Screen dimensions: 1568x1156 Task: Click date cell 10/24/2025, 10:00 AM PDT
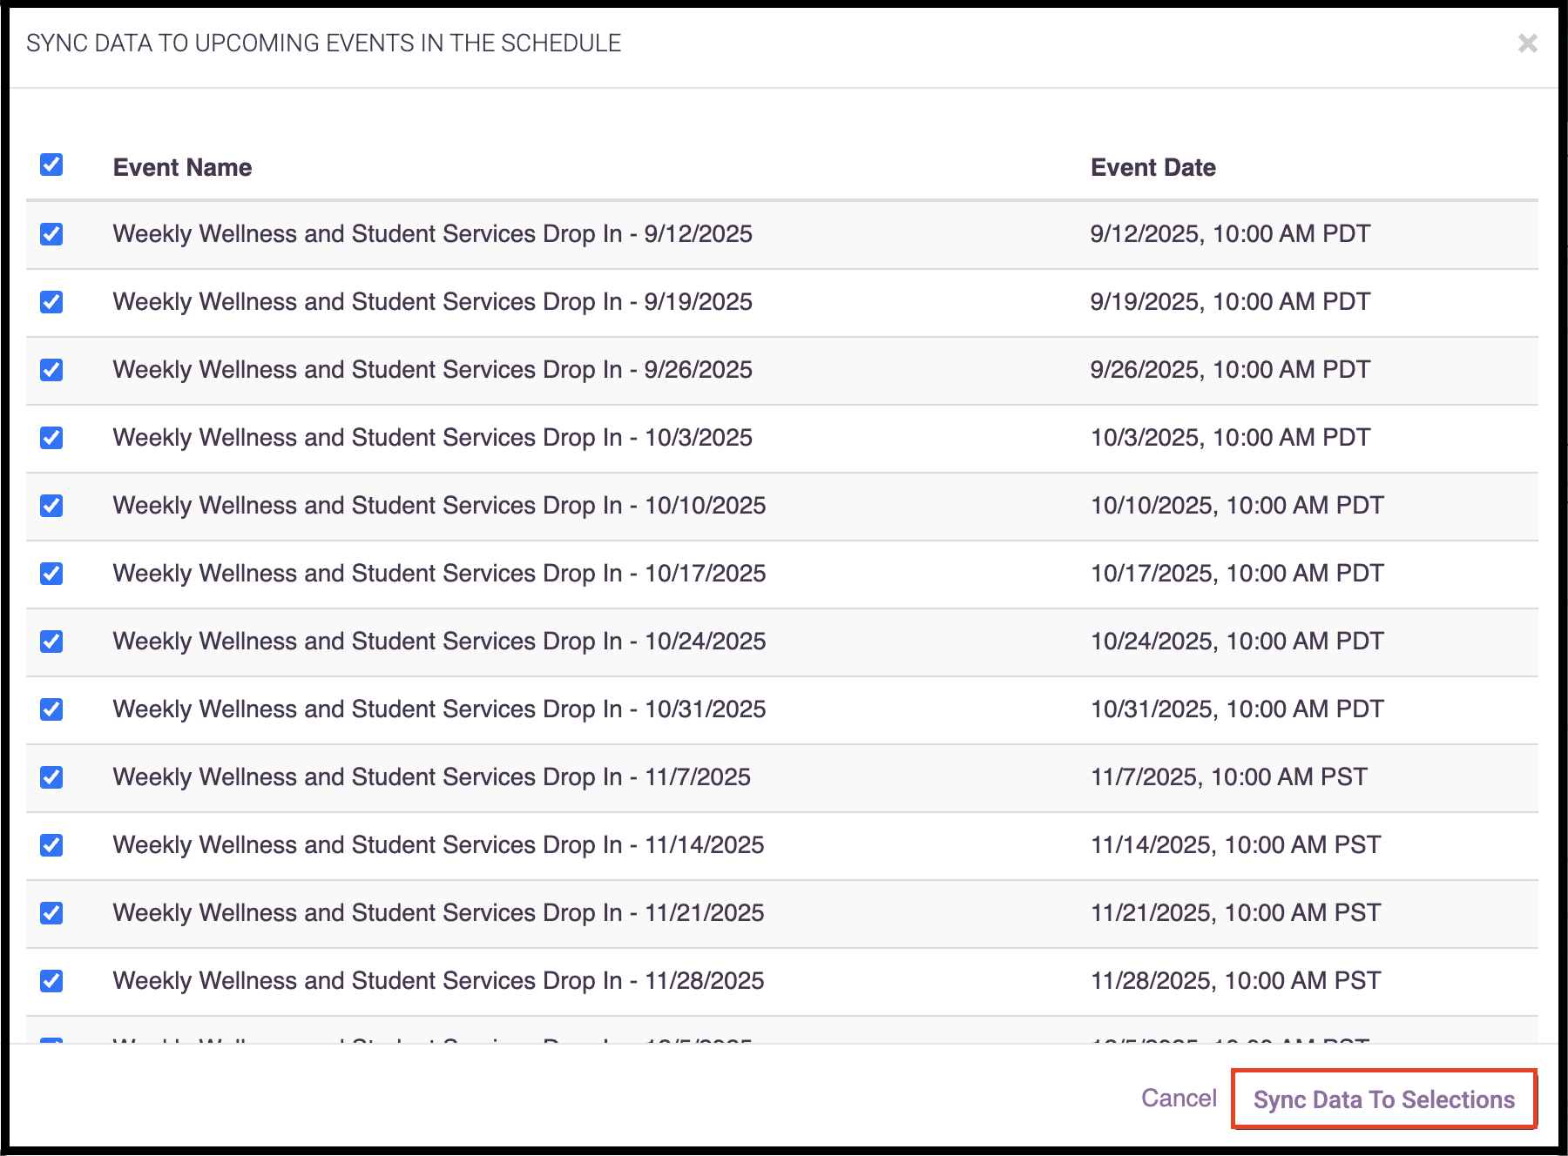click(1237, 642)
